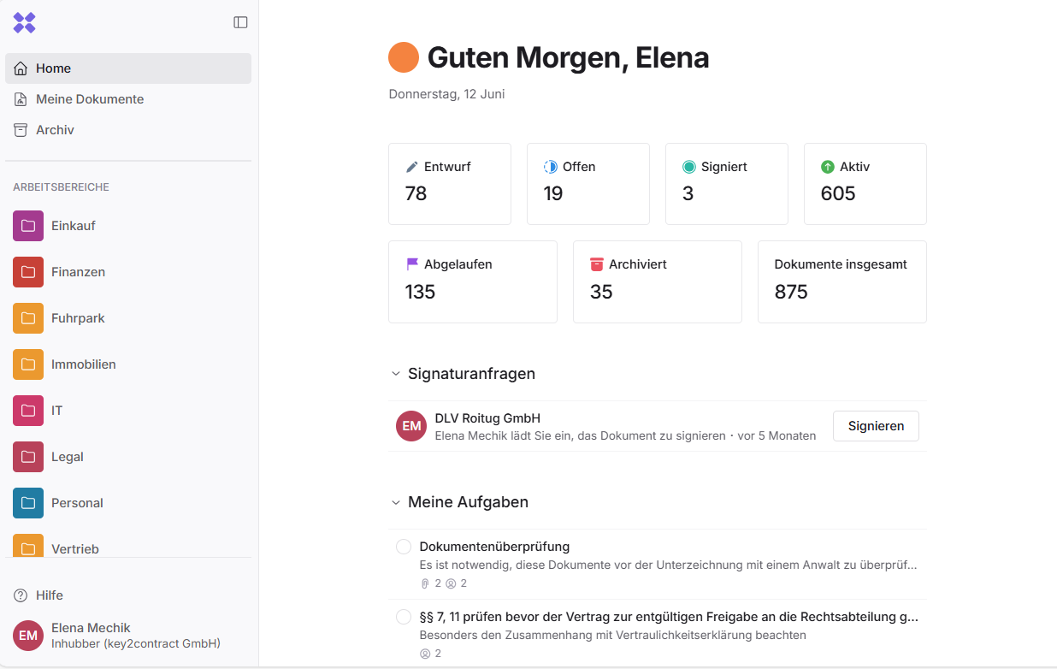Collapse the sidebar with panel icon
The image size is (1057, 669).
[x=240, y=22]
